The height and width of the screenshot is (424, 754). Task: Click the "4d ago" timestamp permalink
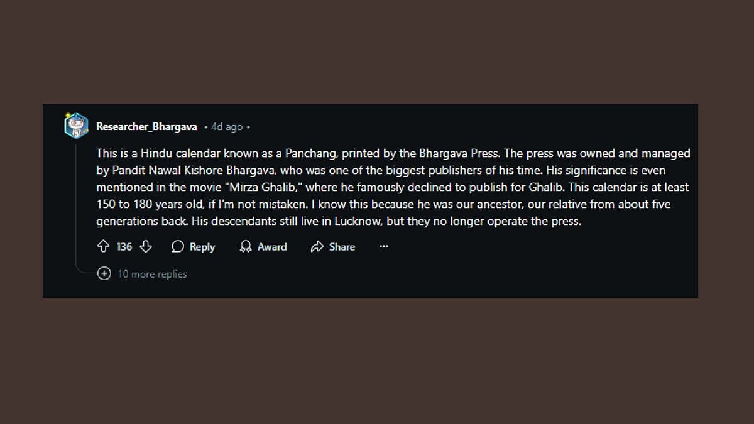[227, 127]
